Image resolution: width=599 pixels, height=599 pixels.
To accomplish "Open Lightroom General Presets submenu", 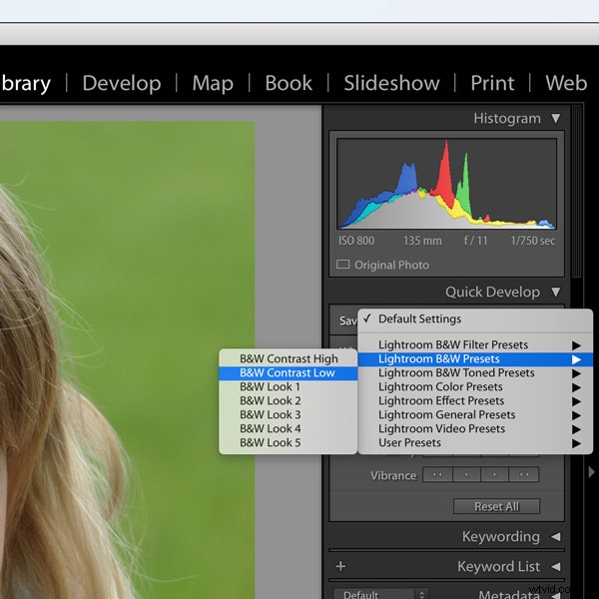I will [x=475, y=415].
